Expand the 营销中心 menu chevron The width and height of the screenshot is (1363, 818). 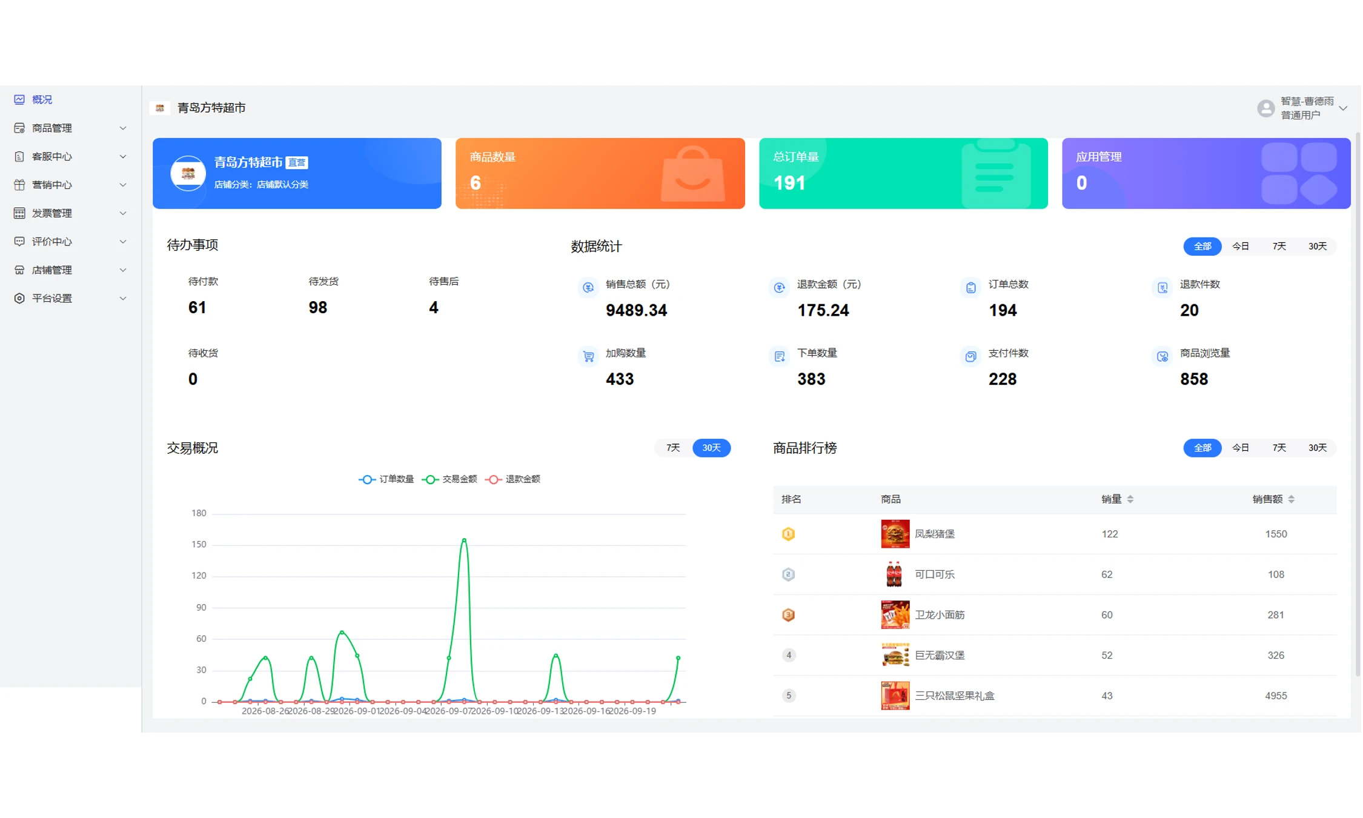pos(123,185)
